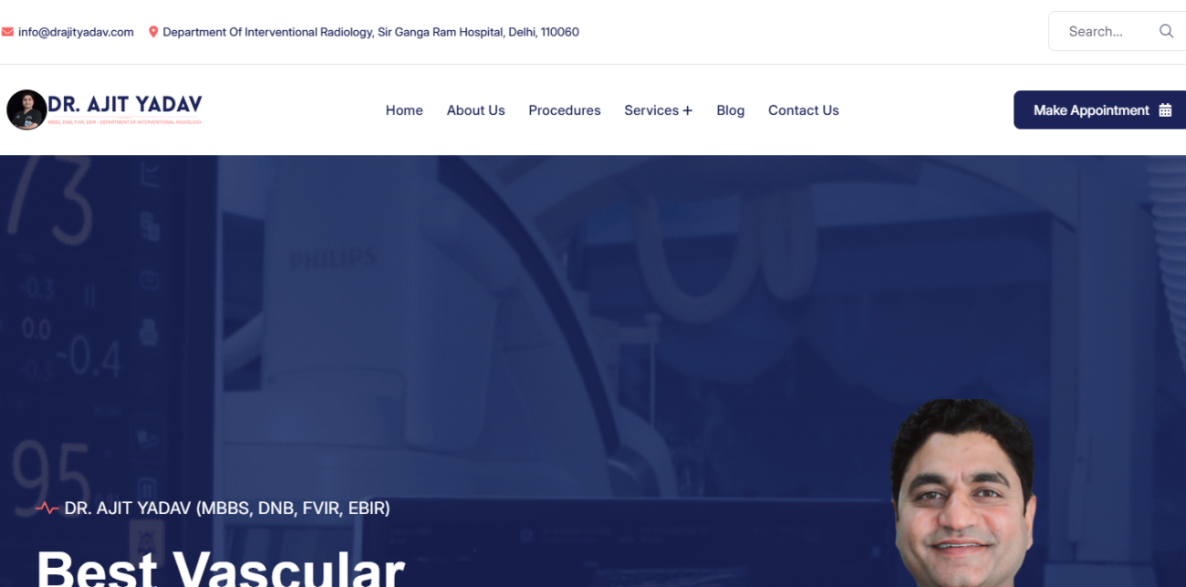Click the DR. AJIT YADAV logo text
The width and height of the screenshot is (1186, 587).
125,105
